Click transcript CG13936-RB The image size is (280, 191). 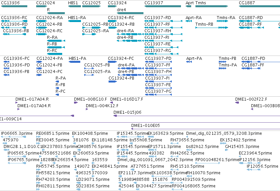14,34
